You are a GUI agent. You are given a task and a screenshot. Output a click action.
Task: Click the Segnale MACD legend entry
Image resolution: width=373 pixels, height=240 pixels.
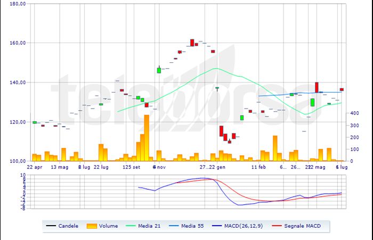click(x=296, y=226)
